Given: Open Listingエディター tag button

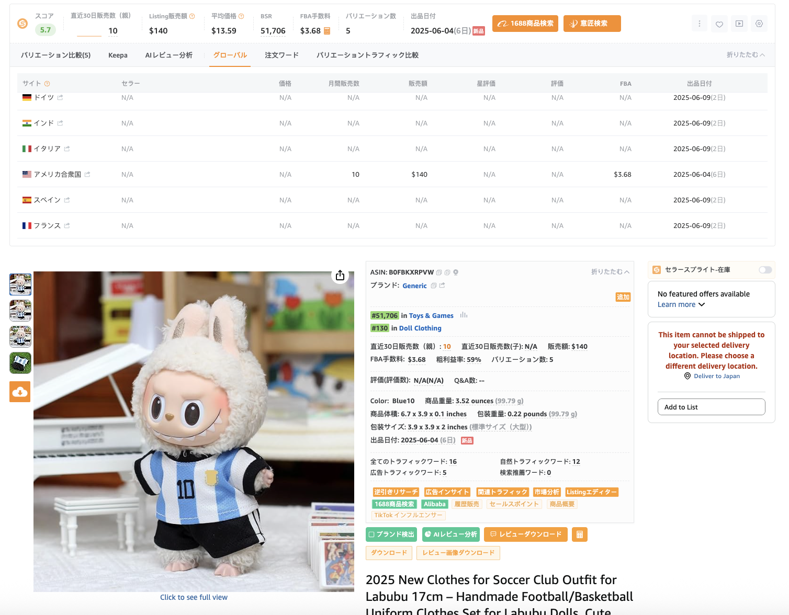Looking at the screenshot, I should (x=592, y=492).
